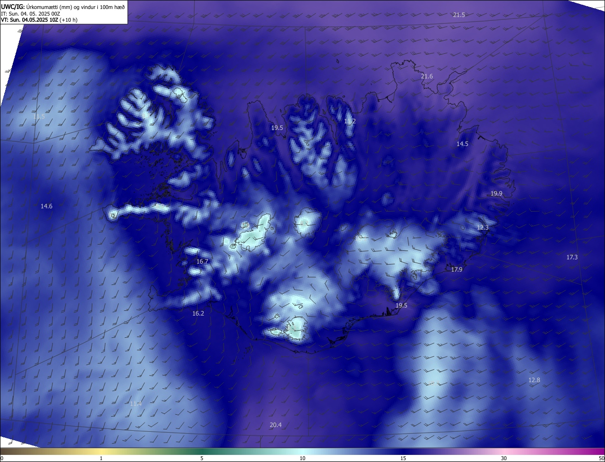This screenshot has height=462, width=605.
Task: Click the 19.9 value label
Action: click(x=496, y=193)
